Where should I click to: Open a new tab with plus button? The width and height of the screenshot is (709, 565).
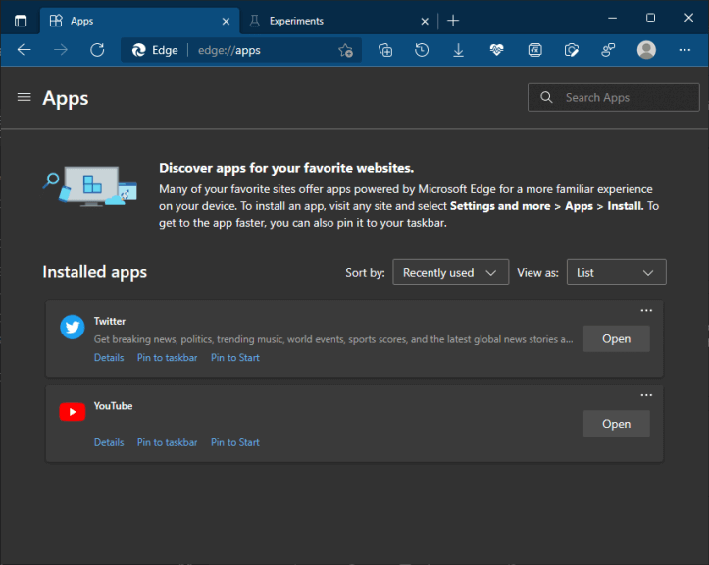point(453,21)
